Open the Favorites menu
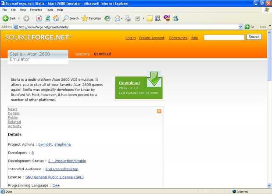 (x=36, y=10)
